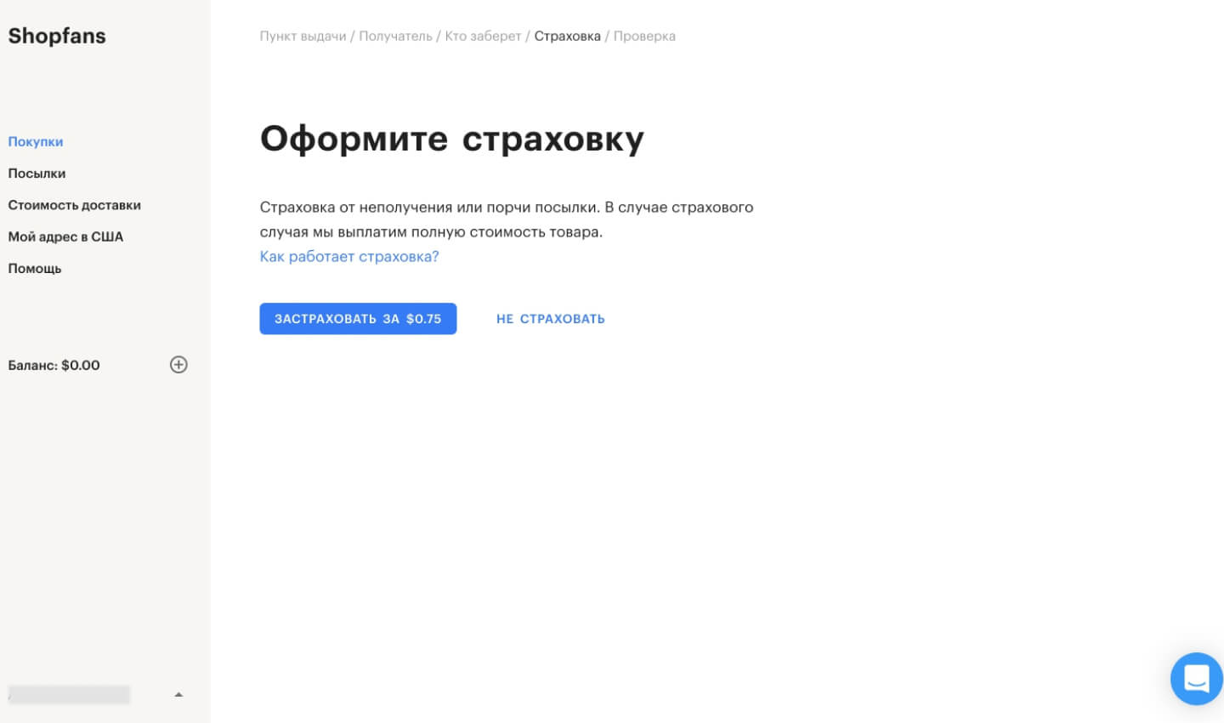Navigate to Кто заберет breadcrumb step
The height and width of the screenshot is (723, 1224).
[x=483, y=36]
